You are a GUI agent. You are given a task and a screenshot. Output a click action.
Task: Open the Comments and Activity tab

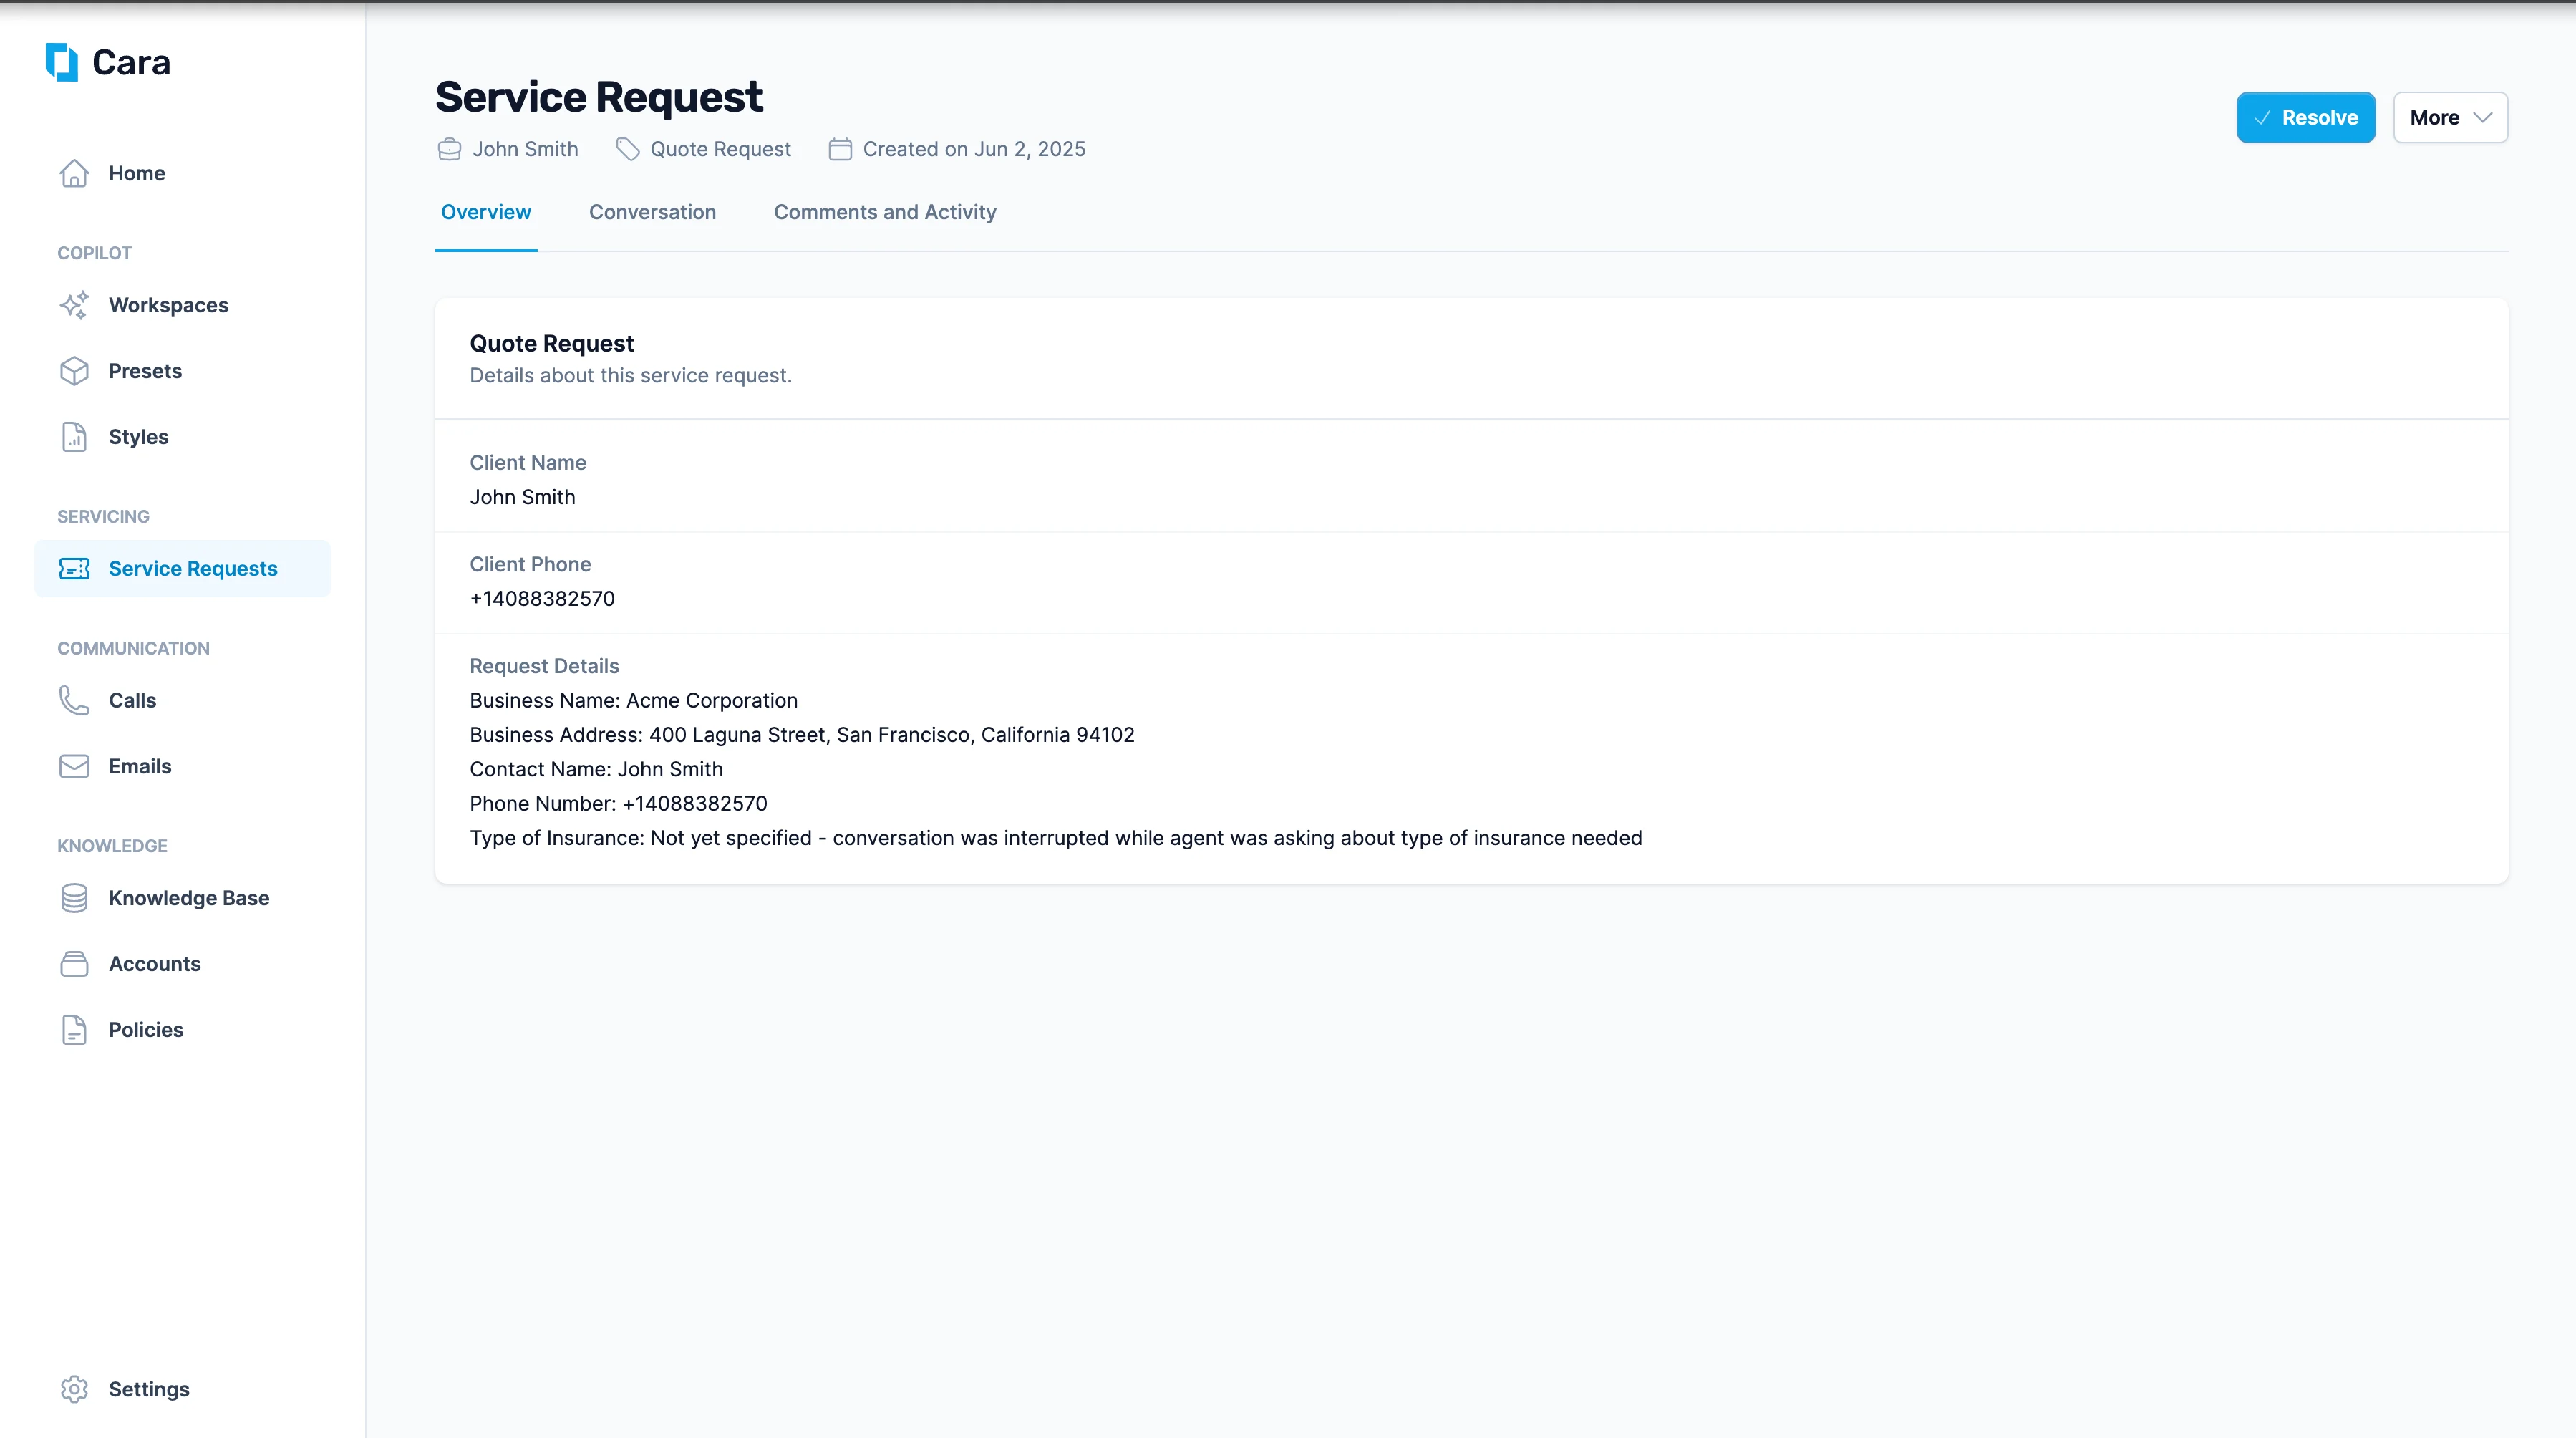(x=885, y=212)
